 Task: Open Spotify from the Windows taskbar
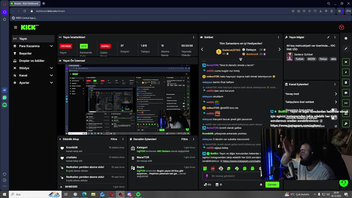(138, 194)
